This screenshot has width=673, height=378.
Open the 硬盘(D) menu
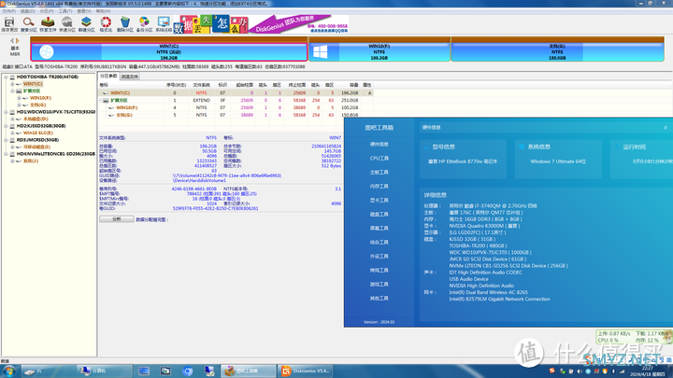(28, 11)
